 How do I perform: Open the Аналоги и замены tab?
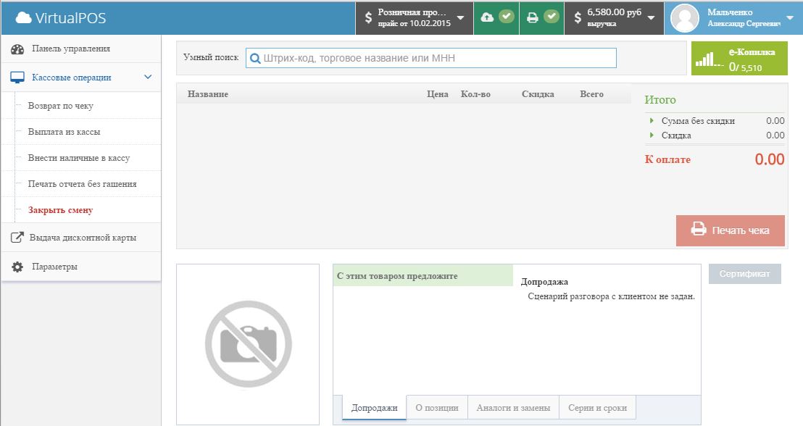(x=512, y=406)
